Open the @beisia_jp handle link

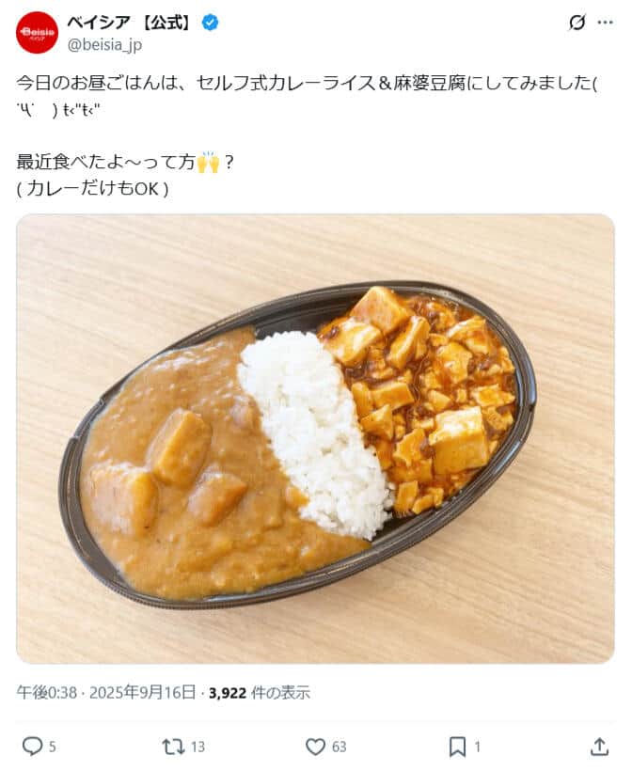(104, 45)
